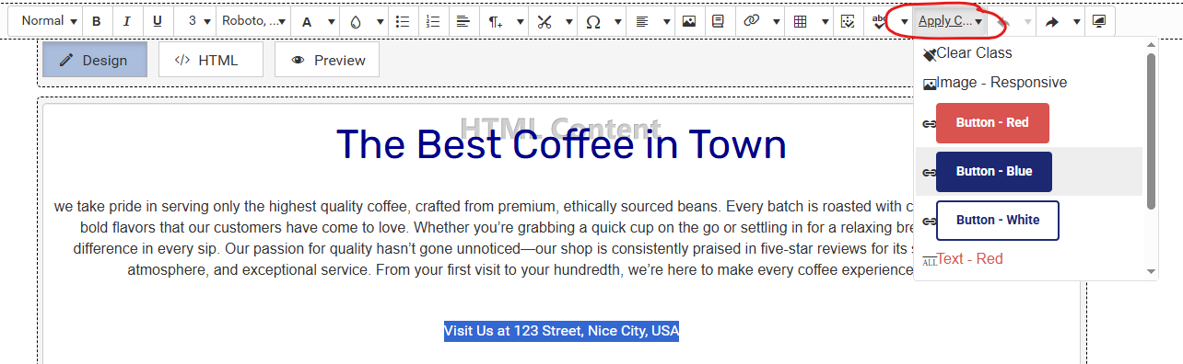The width and height of the screenshot is (1183, 364).
Task: Expand the Apply CSS Class dropdown
Action: (x=950, y=21)
